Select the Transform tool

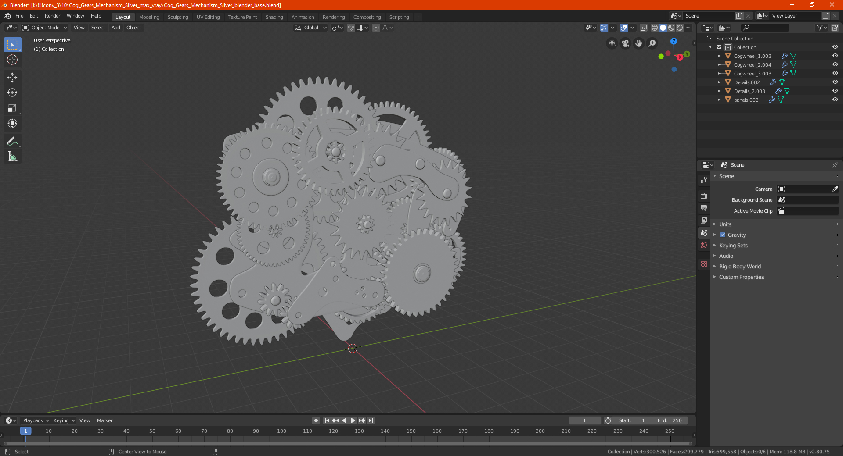12,123
